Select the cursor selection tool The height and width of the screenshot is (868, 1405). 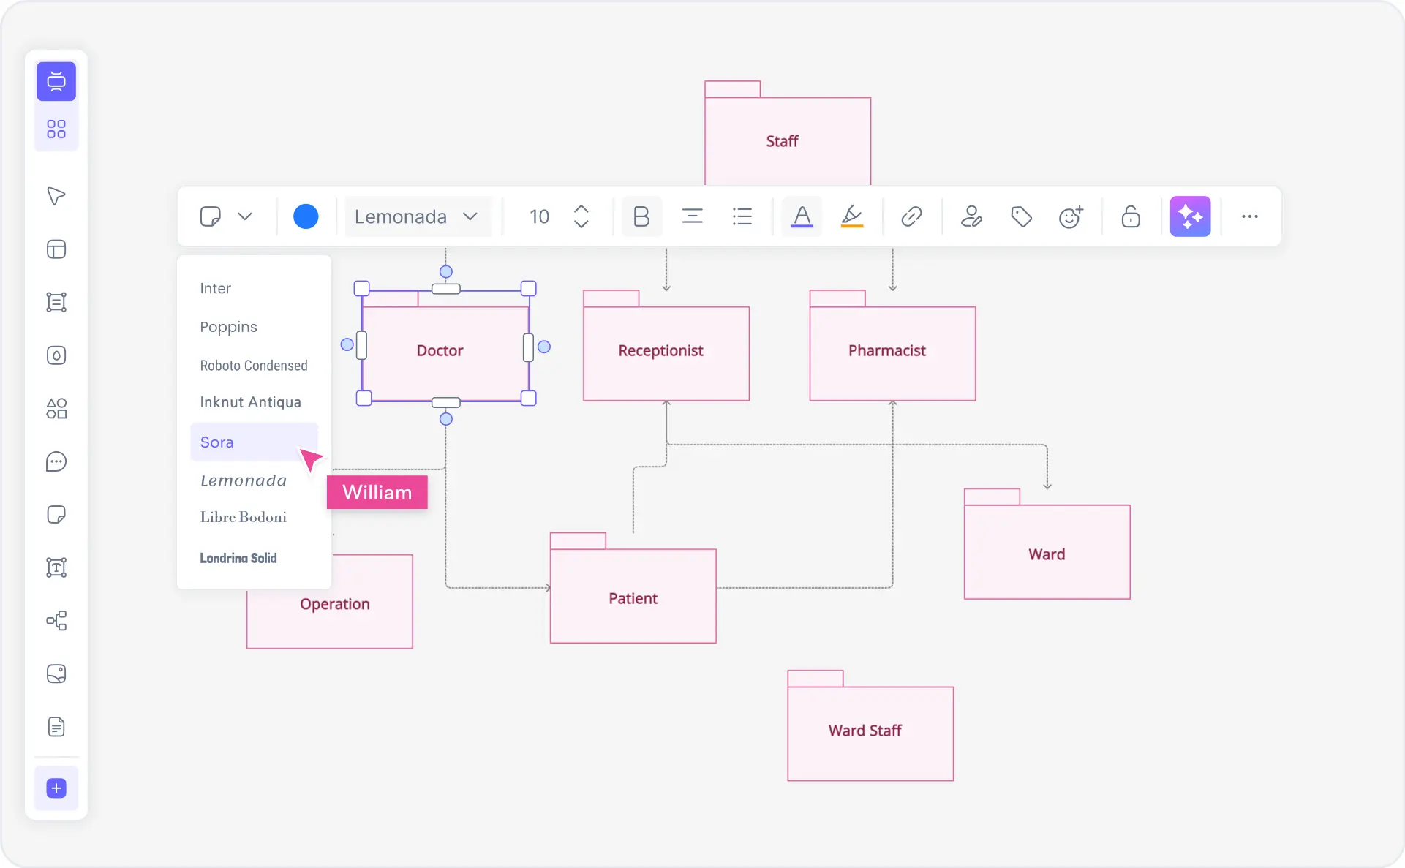tap(56, 195)
